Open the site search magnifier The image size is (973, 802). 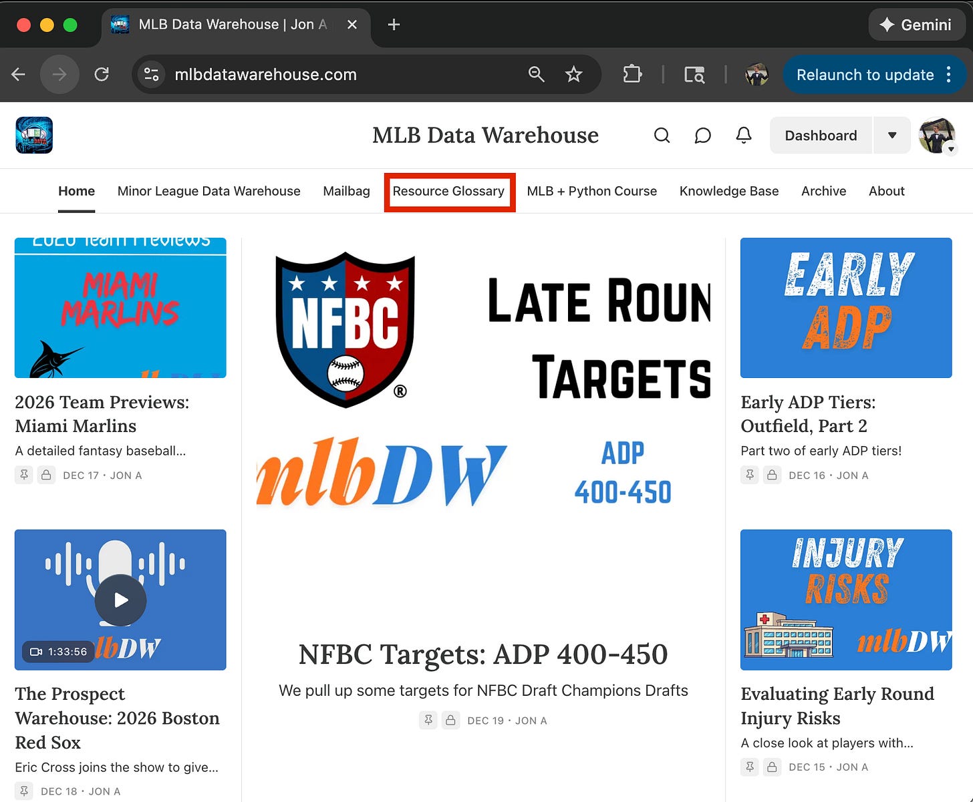click(662, 136)
